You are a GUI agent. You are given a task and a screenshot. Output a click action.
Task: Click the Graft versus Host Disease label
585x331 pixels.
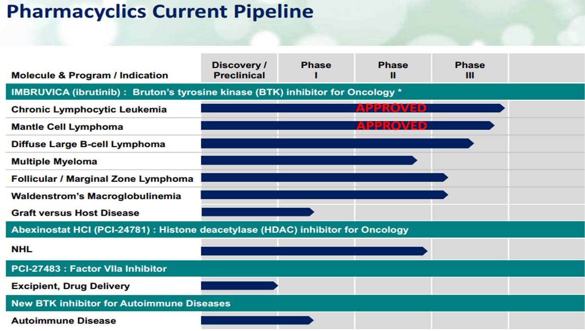click(75, 213)
